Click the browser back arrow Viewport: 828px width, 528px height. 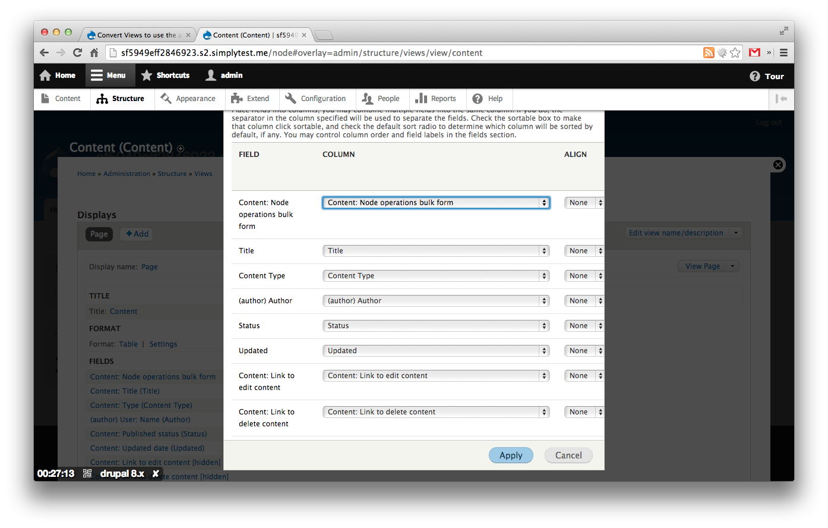(x=45, y=53)
